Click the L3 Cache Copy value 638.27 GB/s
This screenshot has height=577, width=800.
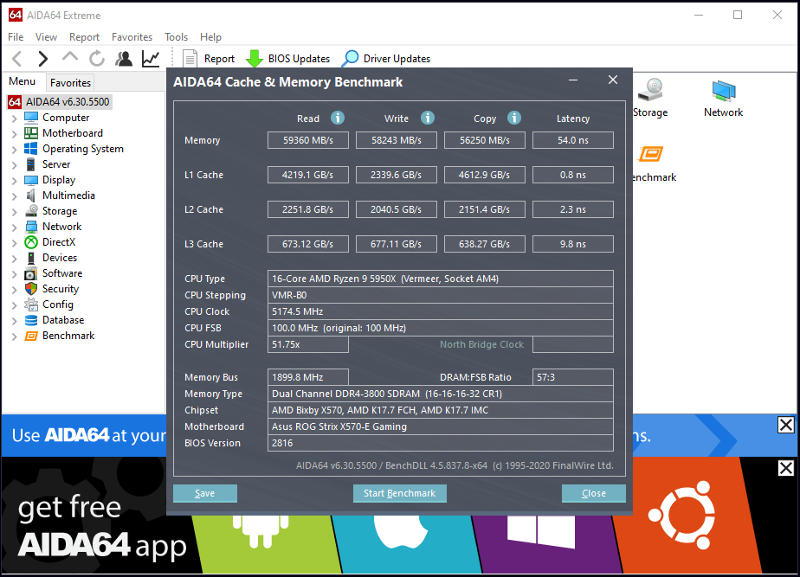[485, 244]
